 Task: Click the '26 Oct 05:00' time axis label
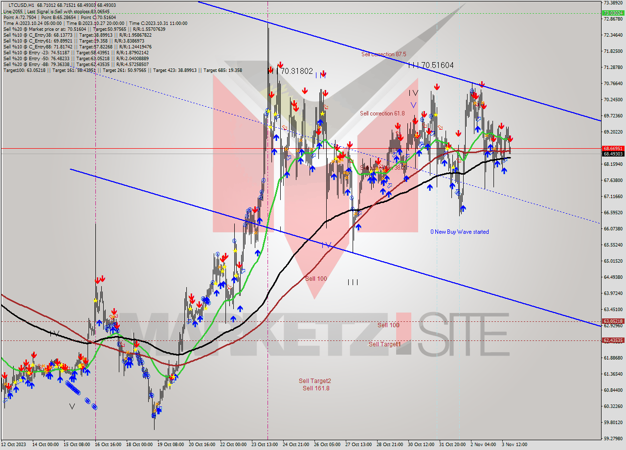click(326, 445)
